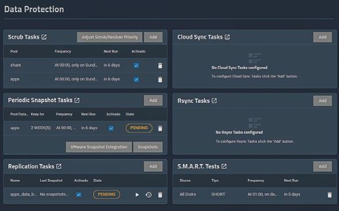Click the Data Protection page title
Screen dimensions: 339x211
coord(34,9)
